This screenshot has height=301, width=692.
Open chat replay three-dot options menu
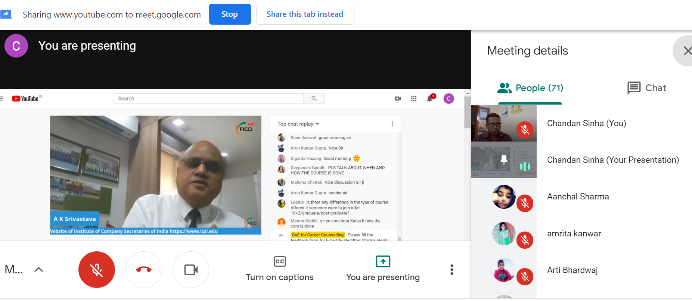tap(392, 124)
